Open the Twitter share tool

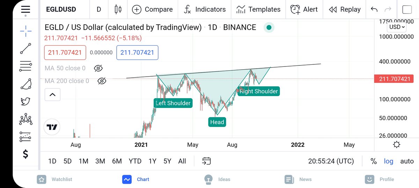pyautogui.click(x=25, y=101)
